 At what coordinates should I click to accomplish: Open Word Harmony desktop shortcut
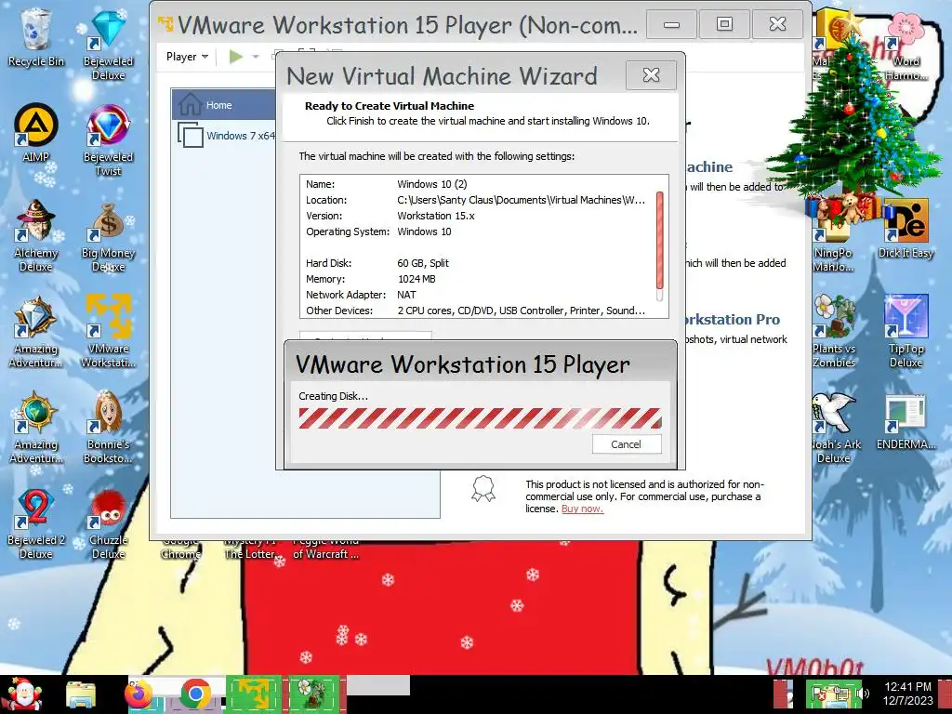[906, 46]
